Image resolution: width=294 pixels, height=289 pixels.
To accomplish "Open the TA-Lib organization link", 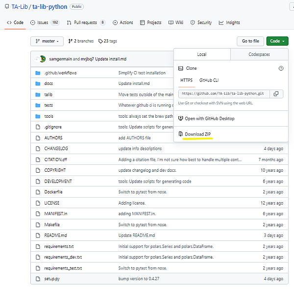I will coord(20,7).
